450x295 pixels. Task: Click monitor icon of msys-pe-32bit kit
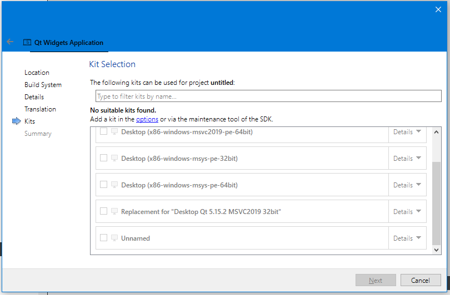coord(114,159)
